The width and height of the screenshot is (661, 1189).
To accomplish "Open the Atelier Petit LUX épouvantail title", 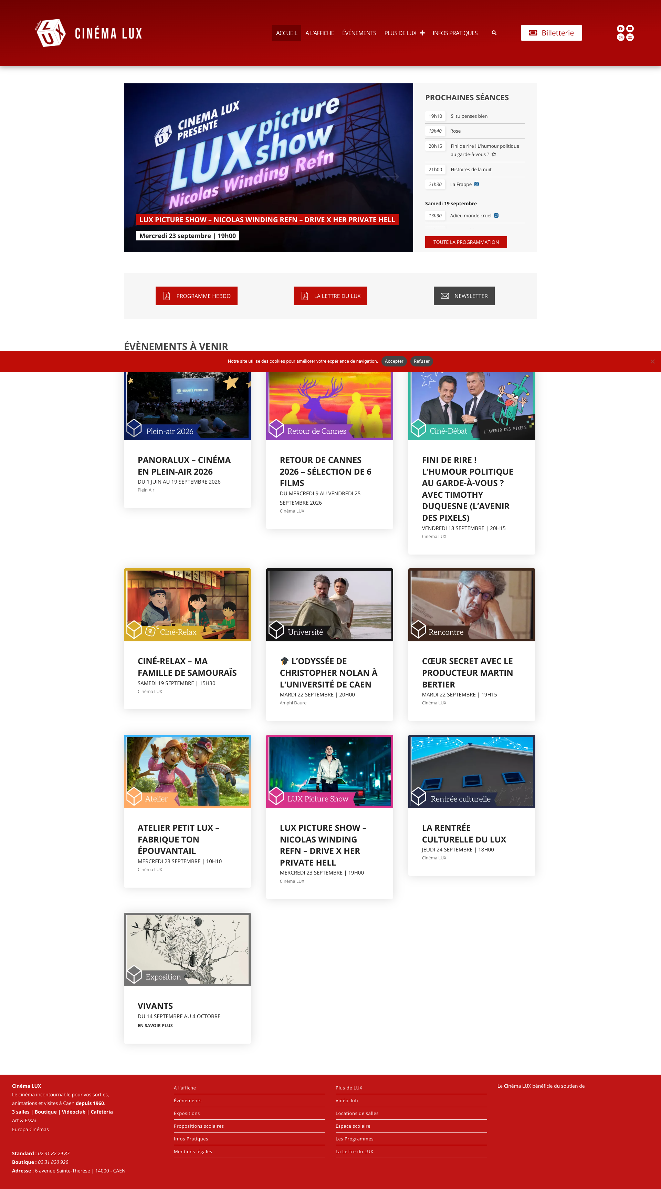I will click(179, 839).
